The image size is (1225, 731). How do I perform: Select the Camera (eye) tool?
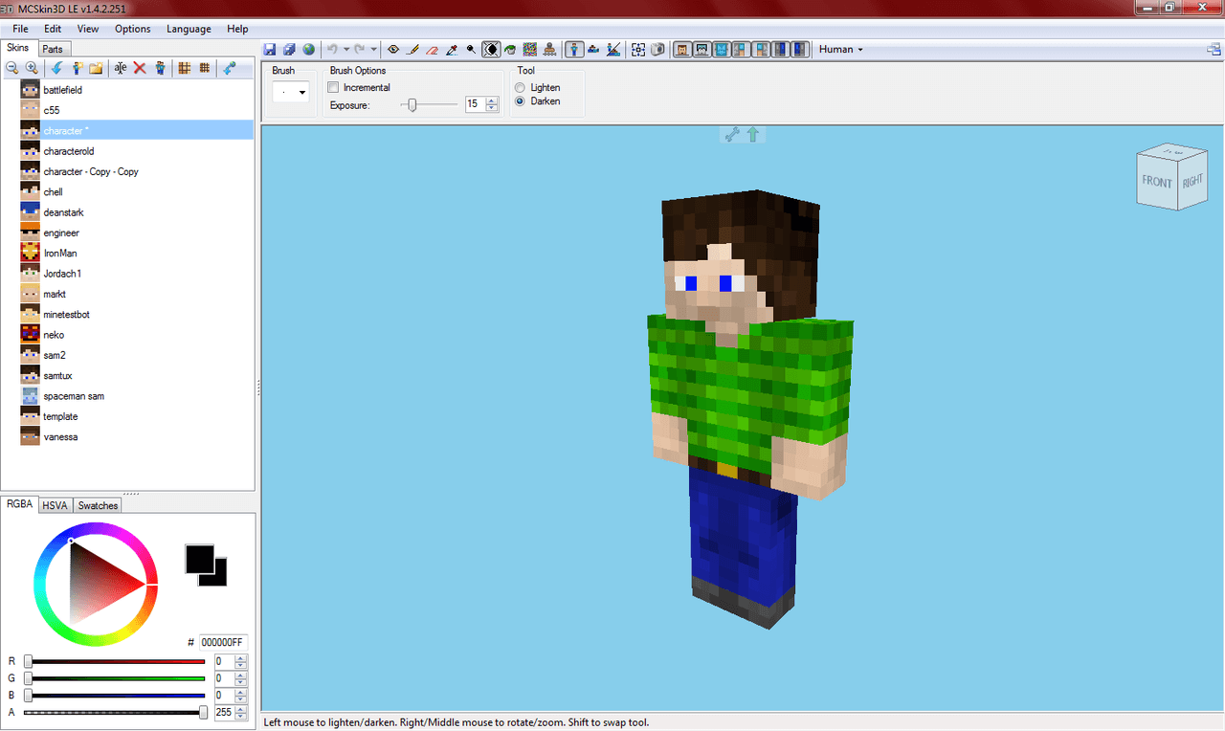[x=393, y=49]
